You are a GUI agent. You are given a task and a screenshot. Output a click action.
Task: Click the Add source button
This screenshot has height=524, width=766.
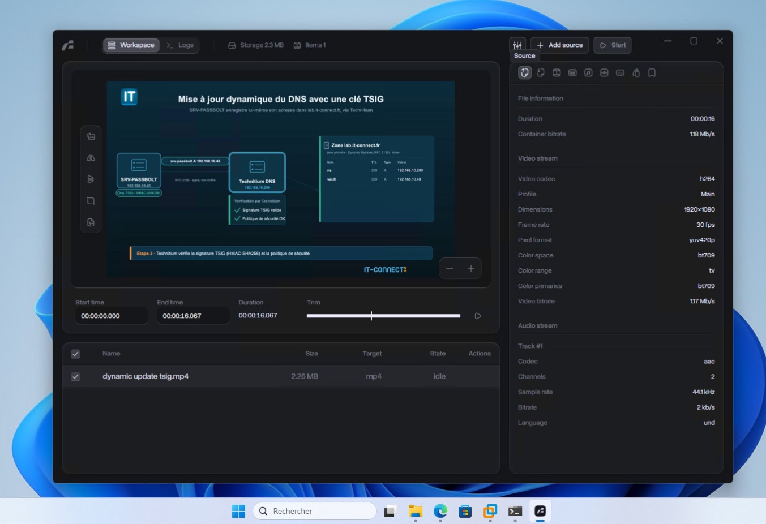coord(559,45)
